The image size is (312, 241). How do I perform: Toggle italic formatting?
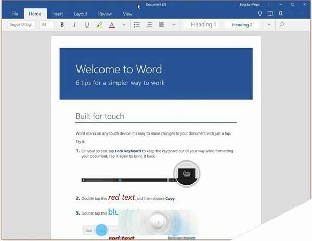tap(74, 24)
